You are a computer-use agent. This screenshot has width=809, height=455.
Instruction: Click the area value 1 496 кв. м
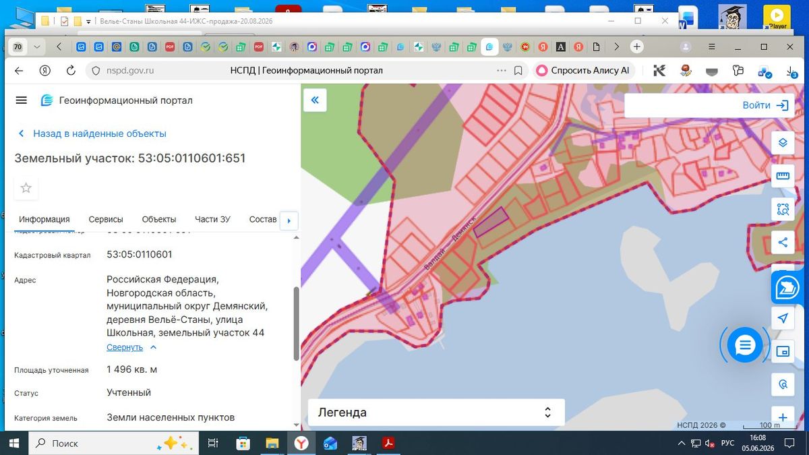click(x=132, y=369)
